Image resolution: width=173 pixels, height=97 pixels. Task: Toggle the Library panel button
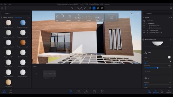coord(4,91)
